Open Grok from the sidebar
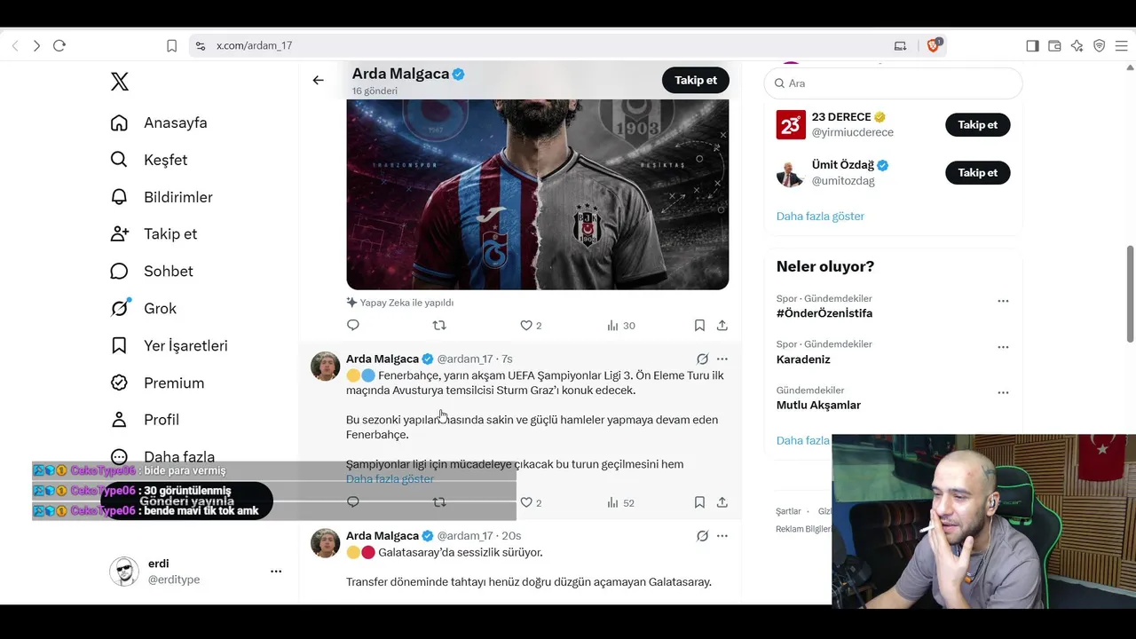Screen dimensions: 1136x639 pos(144,308)
